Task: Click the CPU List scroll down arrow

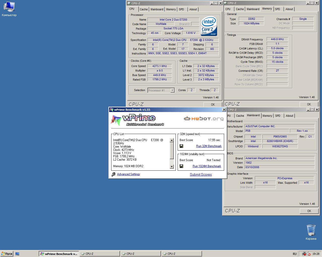Action: [172, 166]
